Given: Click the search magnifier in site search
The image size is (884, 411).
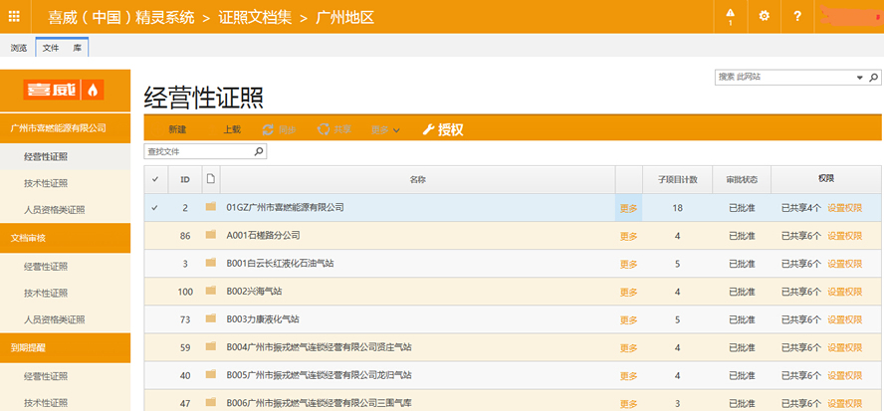Looking at the screenshot, I should [x=874, y=78].
